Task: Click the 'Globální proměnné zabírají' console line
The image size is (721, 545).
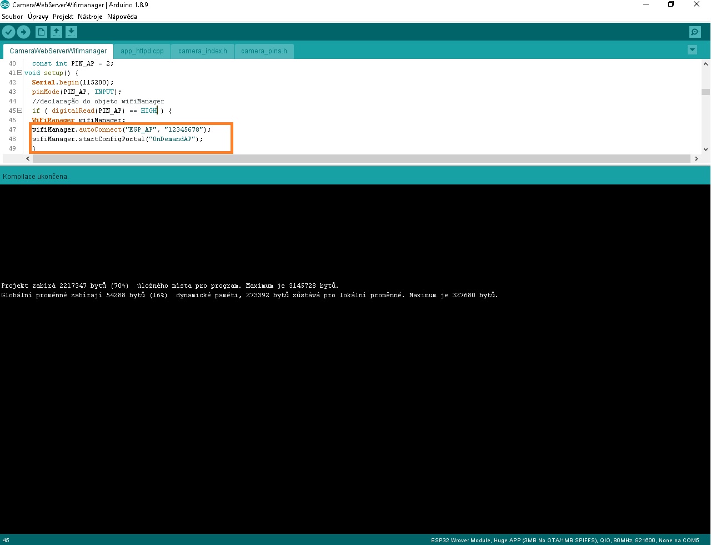Action: click(249, 295)
